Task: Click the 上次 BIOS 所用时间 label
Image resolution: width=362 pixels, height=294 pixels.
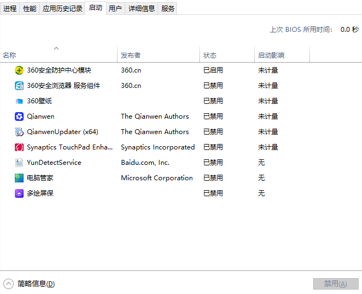Action: point(301,30)
